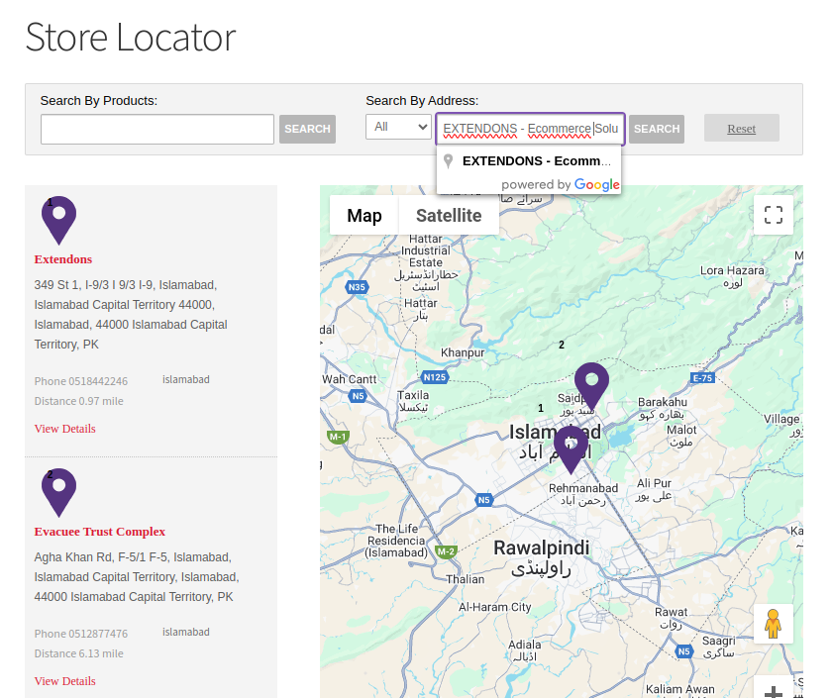Screen dimensions: 832x698
Task: Switch to Satellite map view
Action: 449,215
